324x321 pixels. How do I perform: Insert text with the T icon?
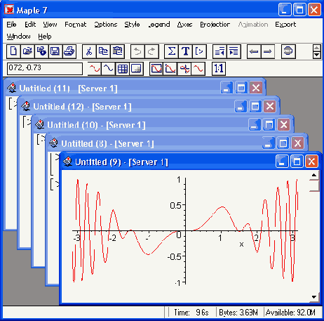point(185,51)
